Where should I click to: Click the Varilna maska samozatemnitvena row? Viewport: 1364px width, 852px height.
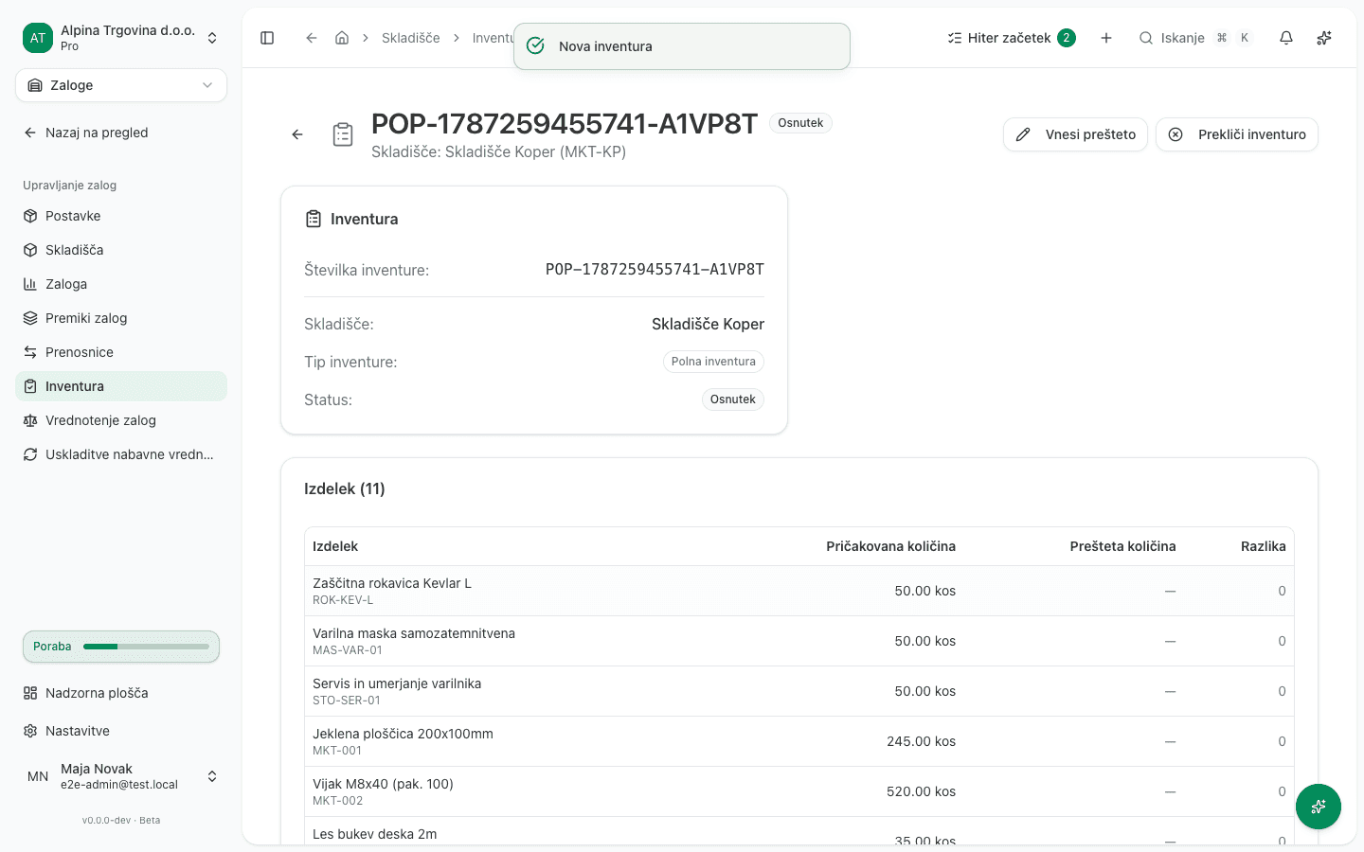(799, 641)
